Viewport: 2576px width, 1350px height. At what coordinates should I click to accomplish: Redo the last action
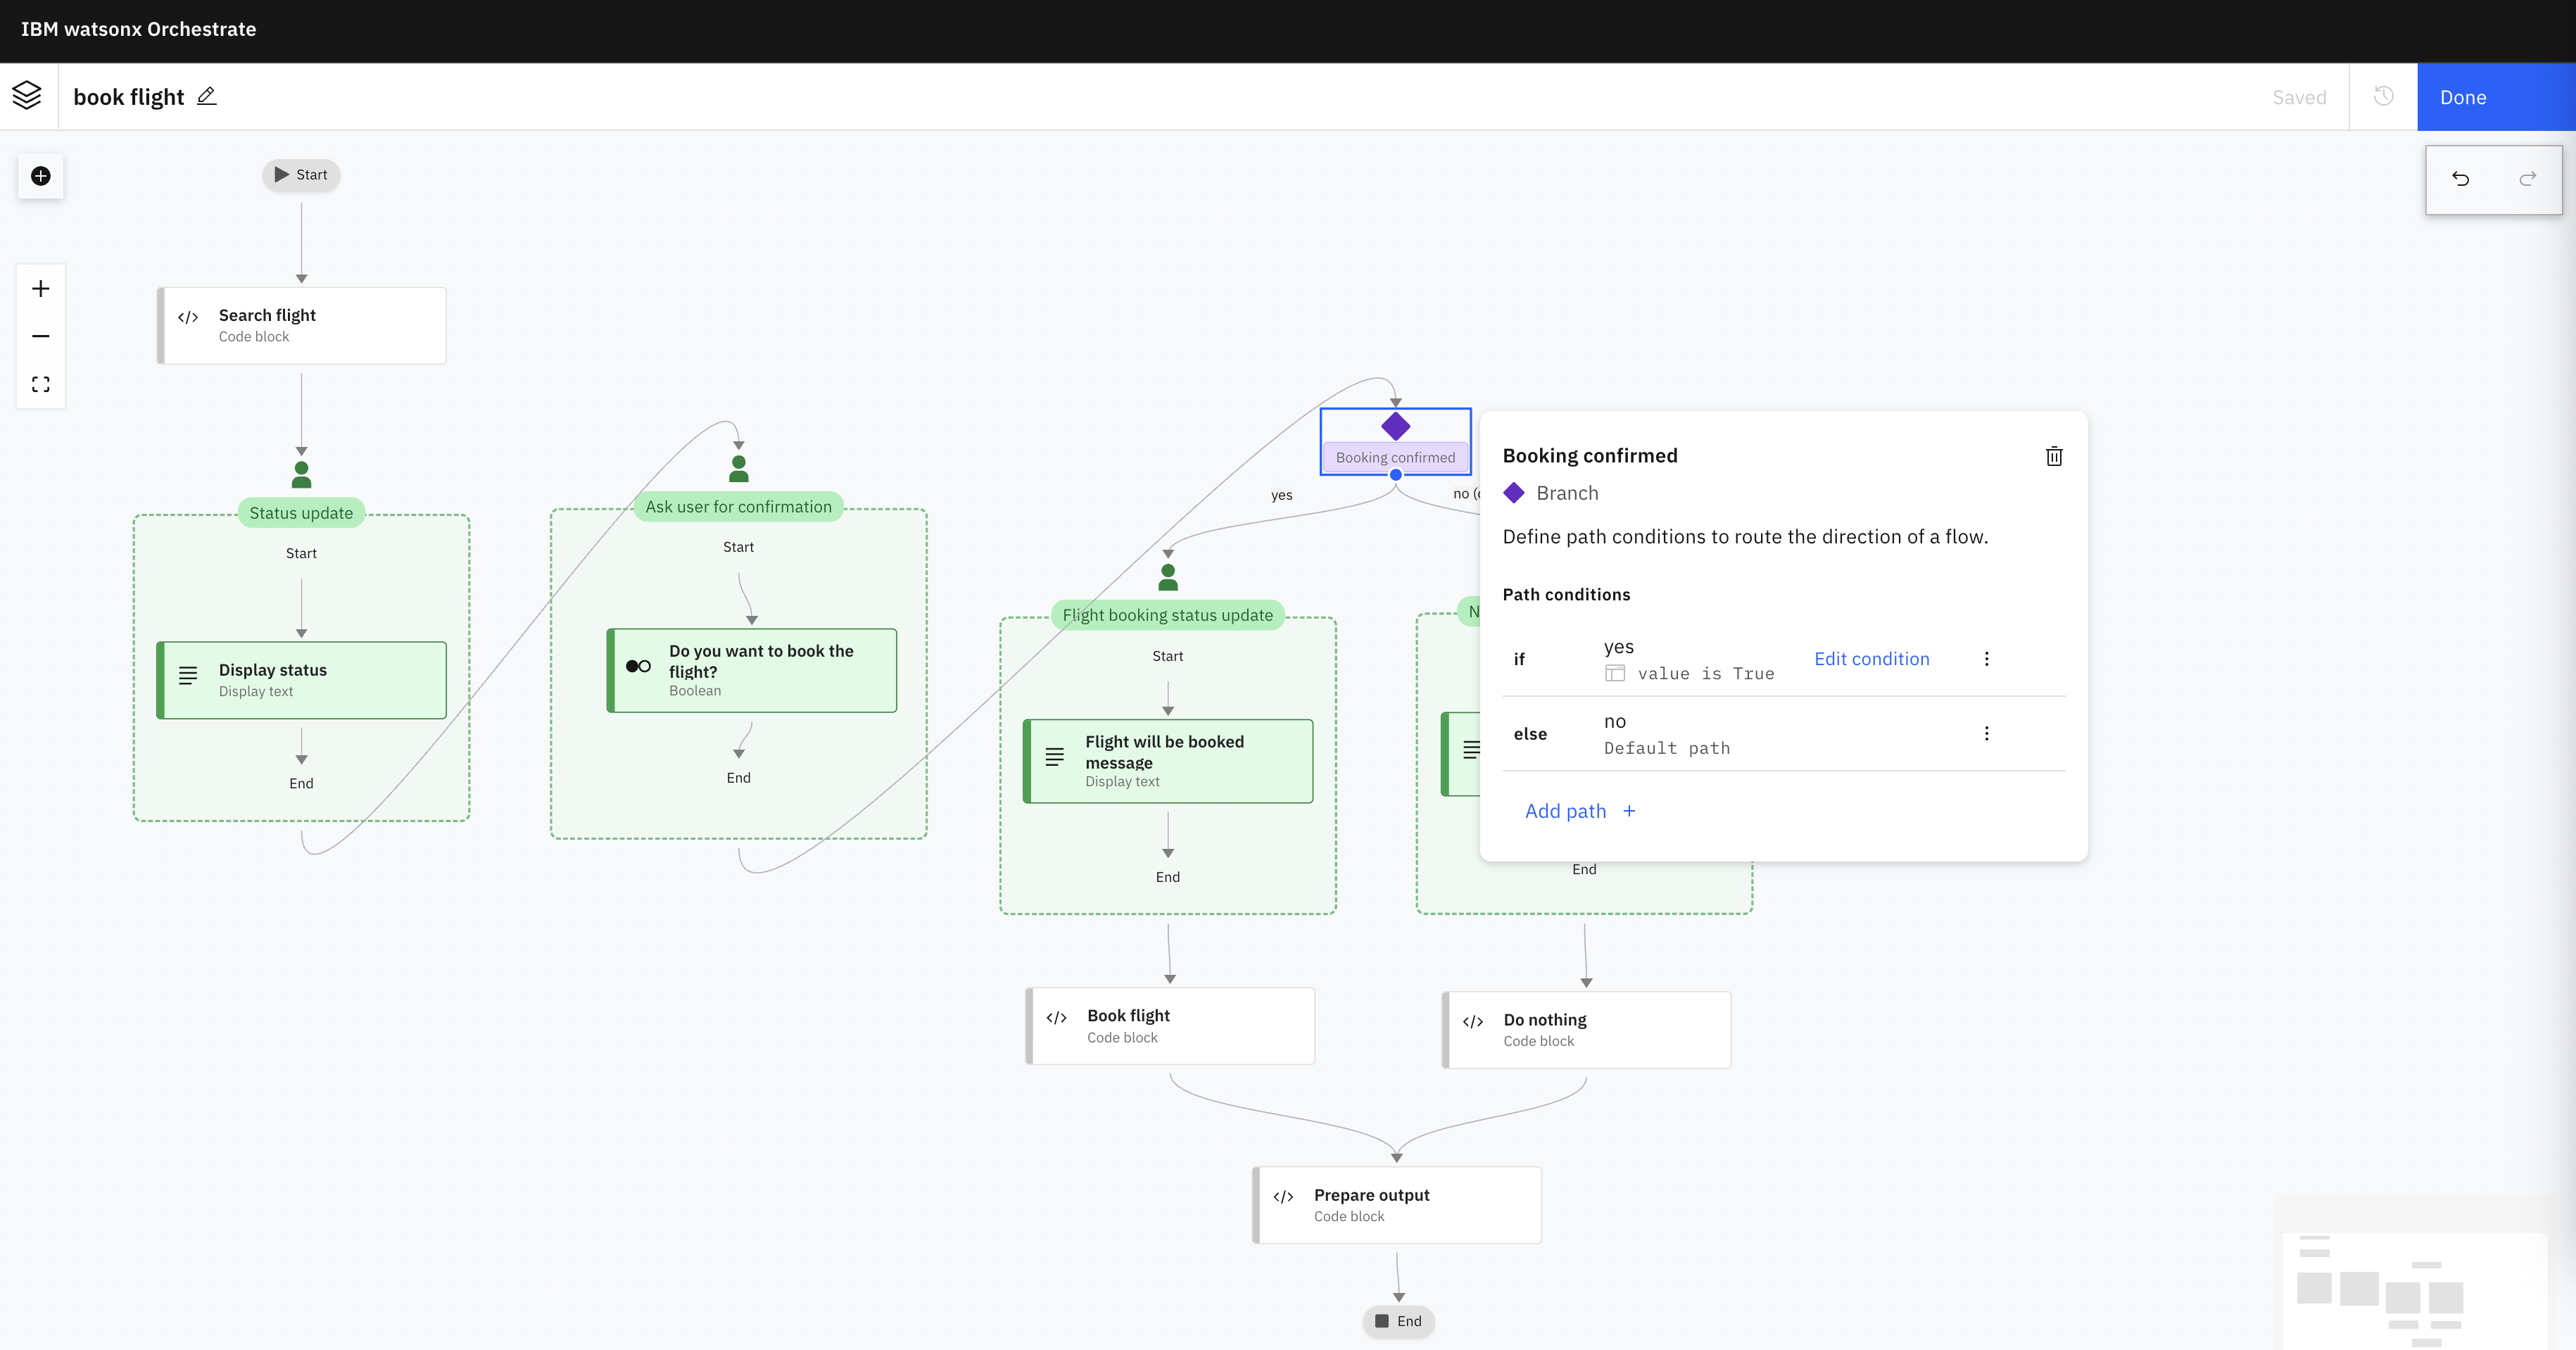[2528, 179]
